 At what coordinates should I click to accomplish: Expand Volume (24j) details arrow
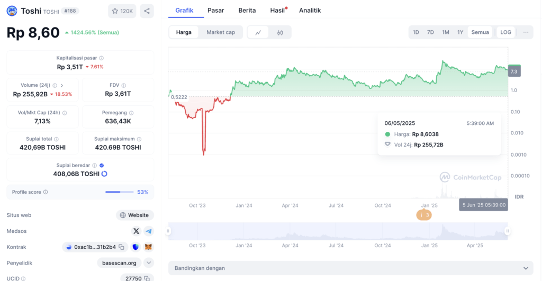[x=62, y=85]
